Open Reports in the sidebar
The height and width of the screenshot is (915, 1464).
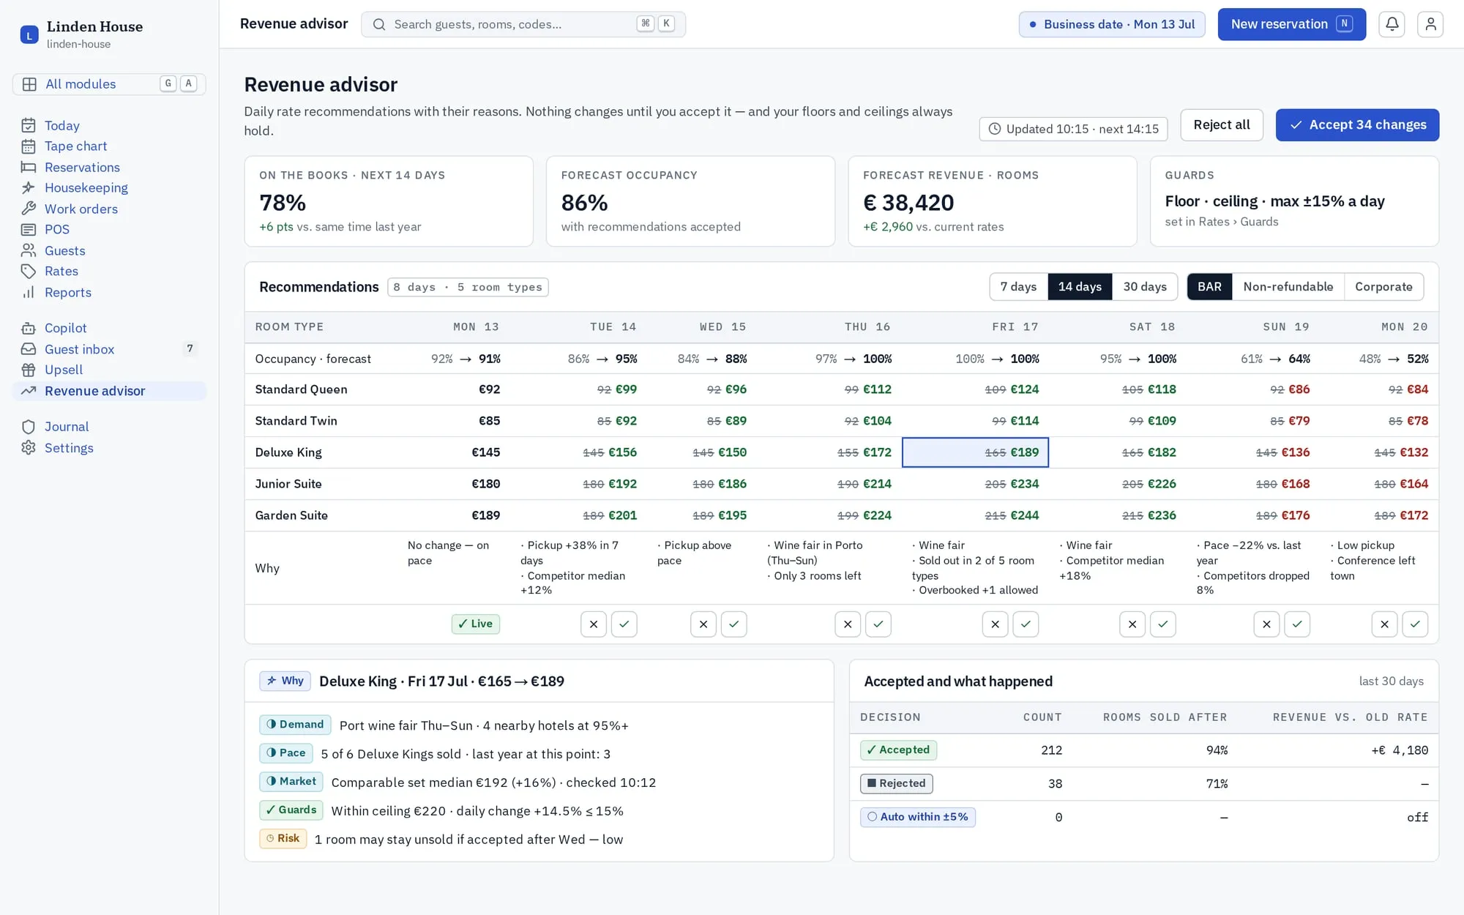(109, 292)
